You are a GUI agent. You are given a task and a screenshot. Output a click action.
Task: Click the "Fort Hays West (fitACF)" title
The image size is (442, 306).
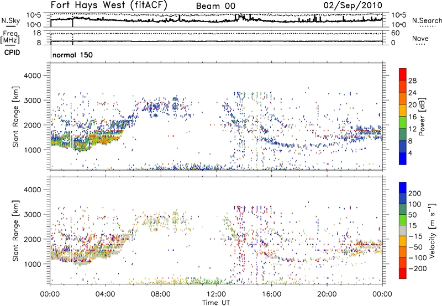(109, 5)
